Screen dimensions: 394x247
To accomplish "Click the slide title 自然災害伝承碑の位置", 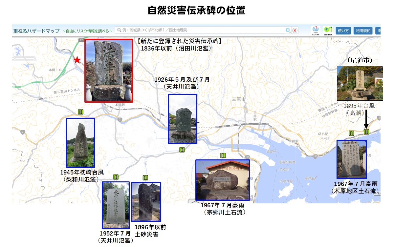I will pos(196,10).
